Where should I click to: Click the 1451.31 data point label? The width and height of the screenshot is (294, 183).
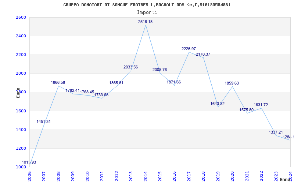(44, 122)
